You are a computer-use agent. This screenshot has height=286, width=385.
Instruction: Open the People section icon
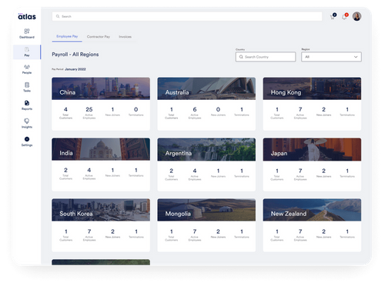(x=27, y=67)
